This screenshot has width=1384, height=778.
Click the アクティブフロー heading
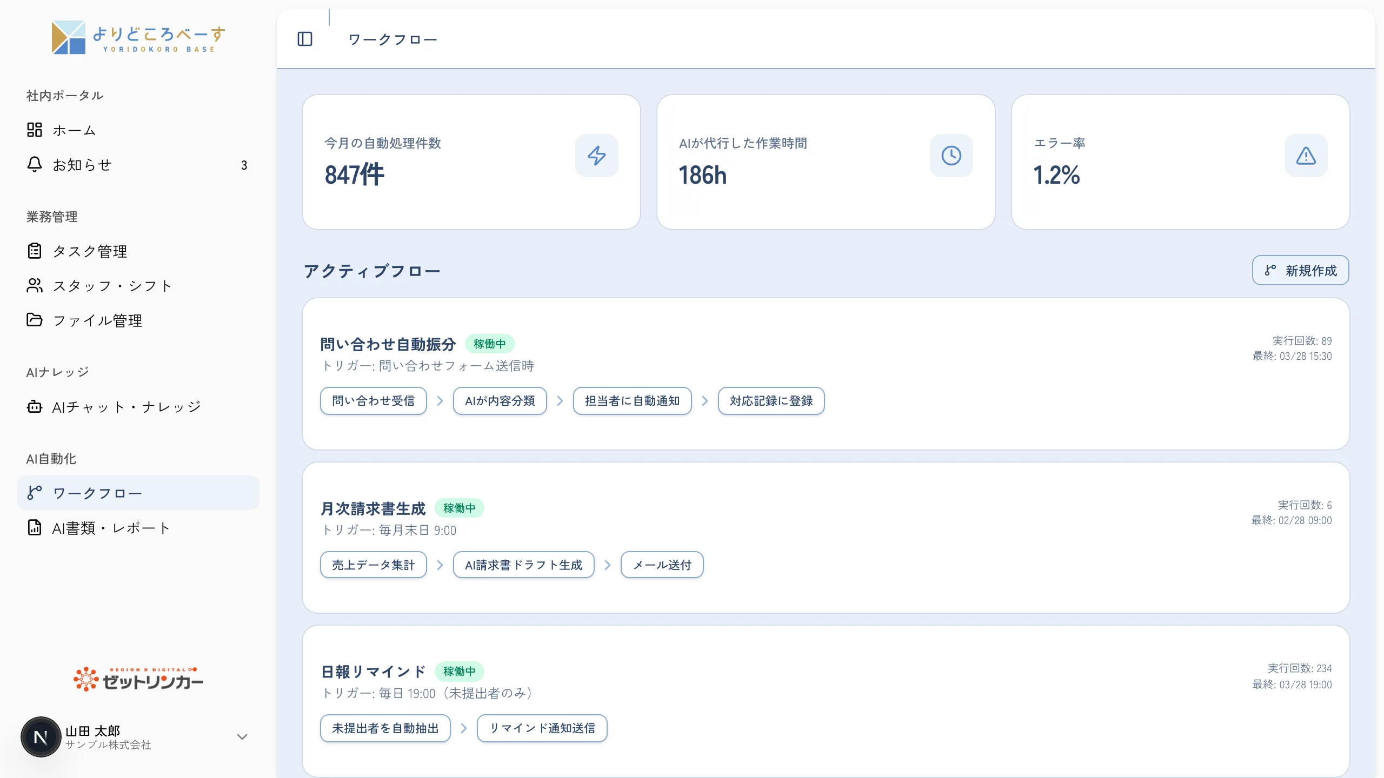point(372,271)
